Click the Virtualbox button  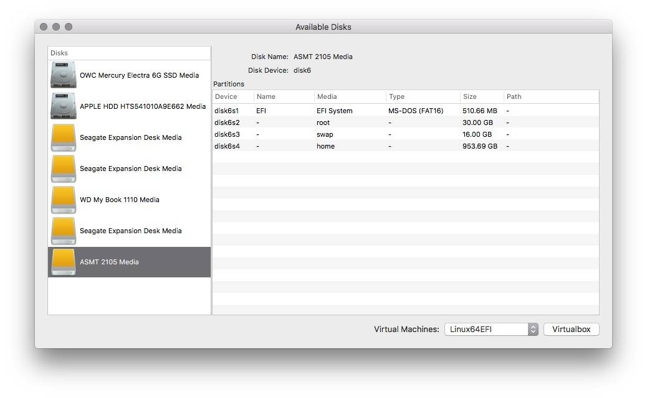571,329
